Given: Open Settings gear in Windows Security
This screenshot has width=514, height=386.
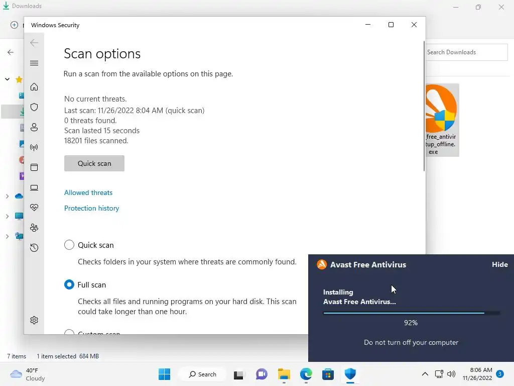Looking at the screenshot, I should pos(34,320).
